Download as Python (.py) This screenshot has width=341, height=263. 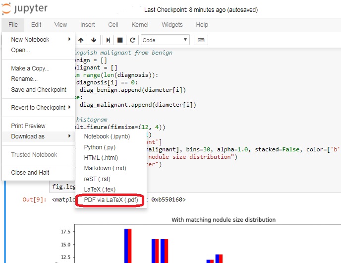(x=111, y=147)
